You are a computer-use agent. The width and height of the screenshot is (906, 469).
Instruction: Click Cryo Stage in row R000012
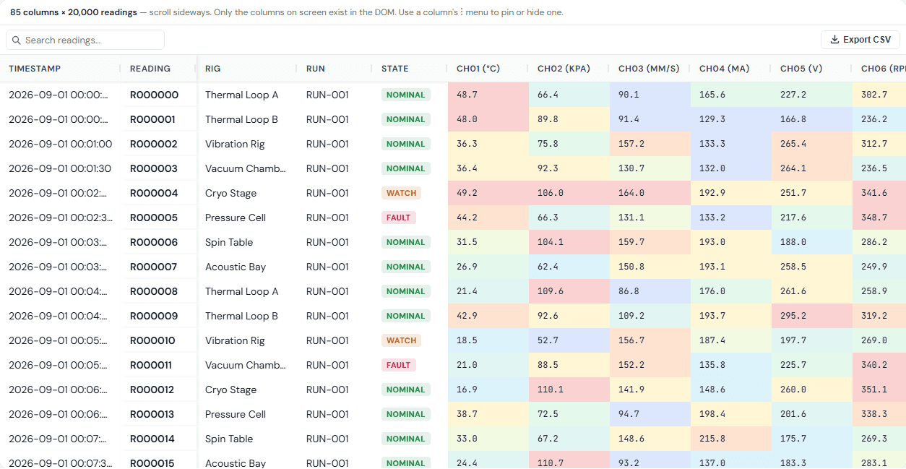(x=231, y=390)
